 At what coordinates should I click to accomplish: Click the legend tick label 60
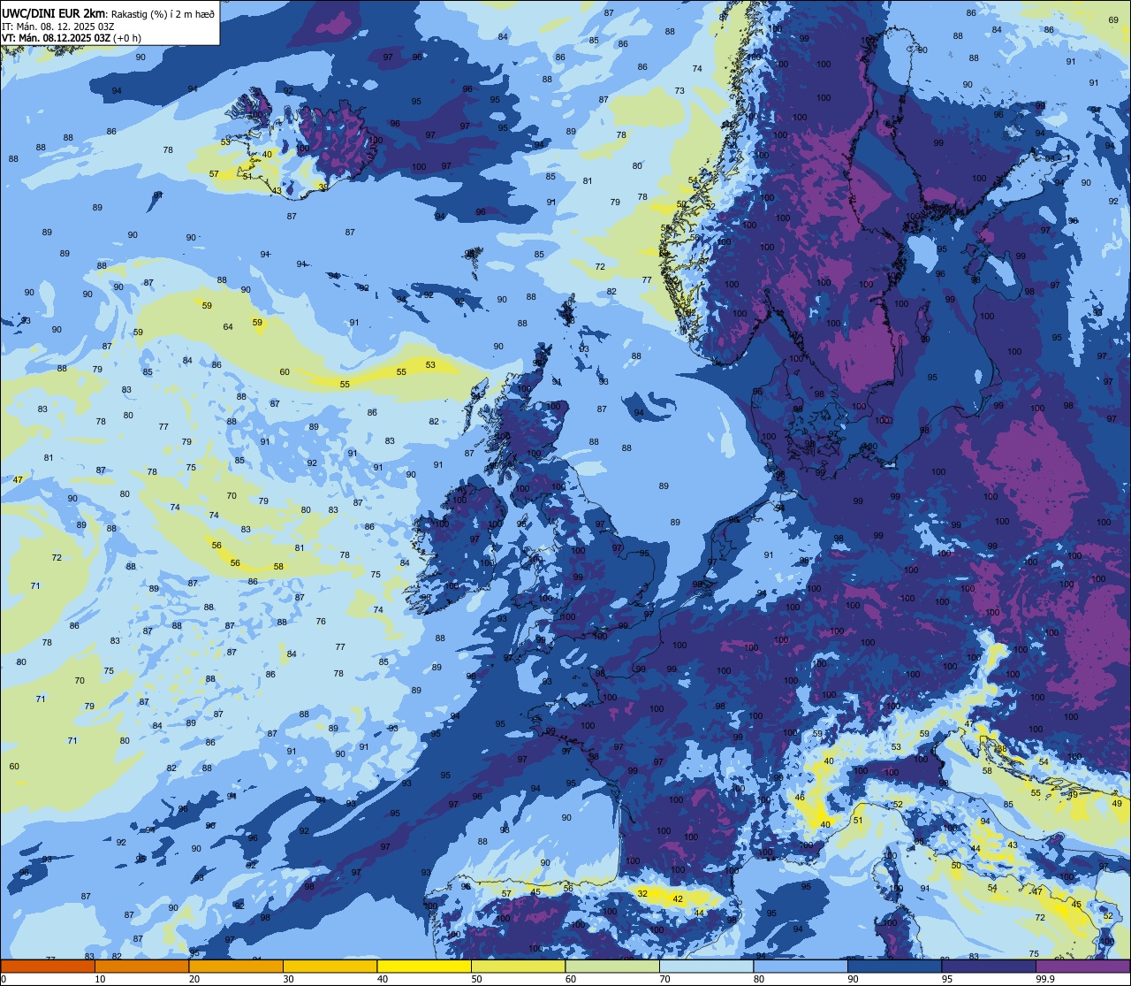pos(571,979)
